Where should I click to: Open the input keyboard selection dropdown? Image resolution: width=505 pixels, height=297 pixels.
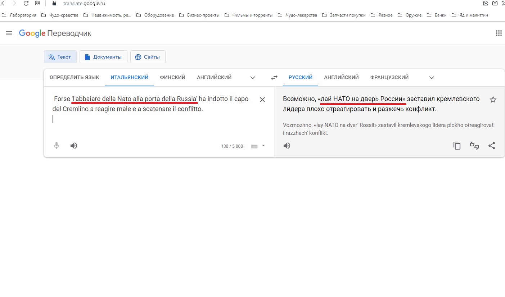[x=263, y=146]
